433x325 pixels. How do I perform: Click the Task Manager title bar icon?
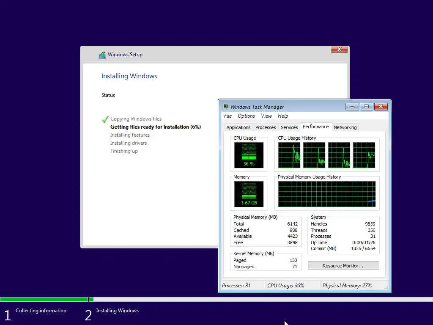(x=226, y=107)
